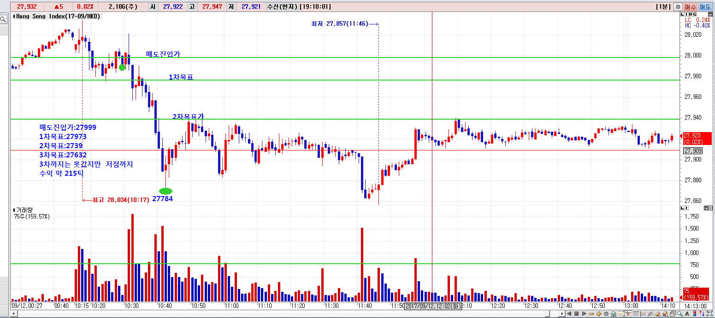Select the text A annotation tool
715x318 pixels.
[687, 313]
